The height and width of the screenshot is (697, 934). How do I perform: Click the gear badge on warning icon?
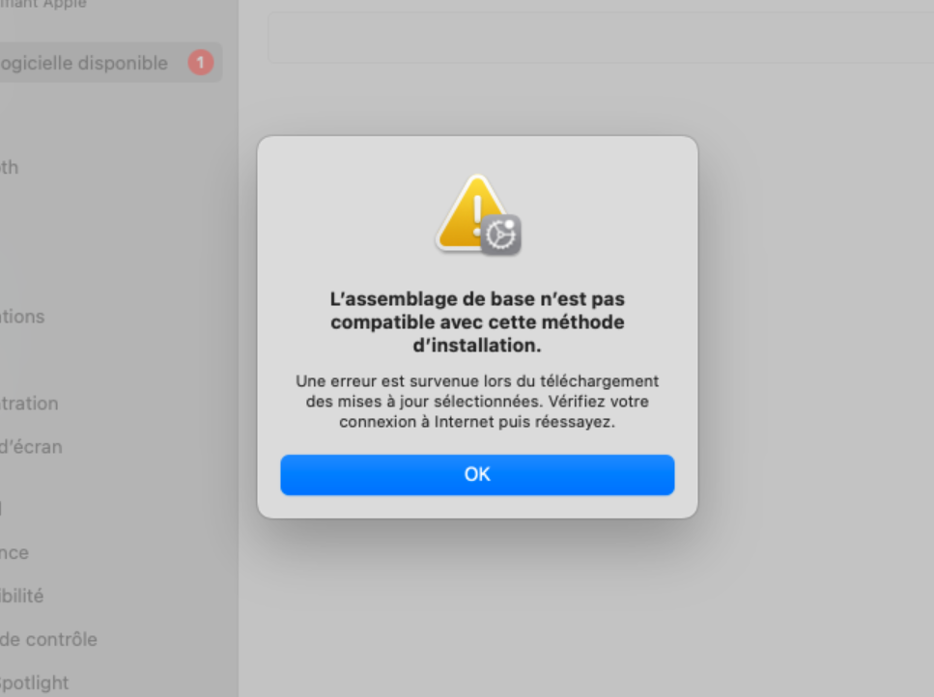pyautogui.click(x=501, y=236)
